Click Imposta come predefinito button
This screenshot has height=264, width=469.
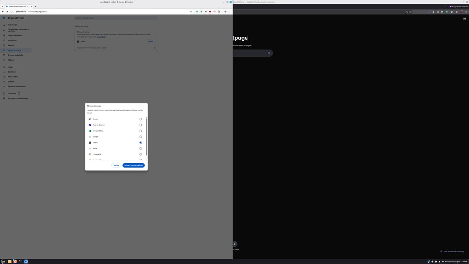pyautogui.click(x=133, y=165)
